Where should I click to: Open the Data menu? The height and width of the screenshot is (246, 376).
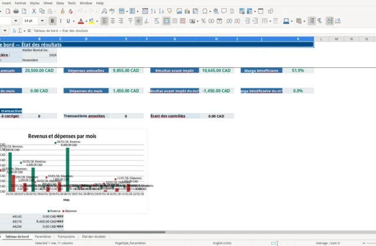pyautogui.click(x=60, y=3)
